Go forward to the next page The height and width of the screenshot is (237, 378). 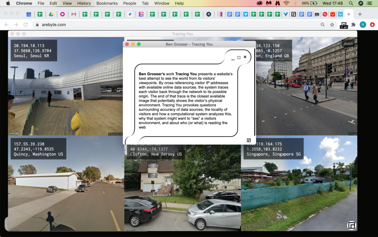(x=16, y=25)
